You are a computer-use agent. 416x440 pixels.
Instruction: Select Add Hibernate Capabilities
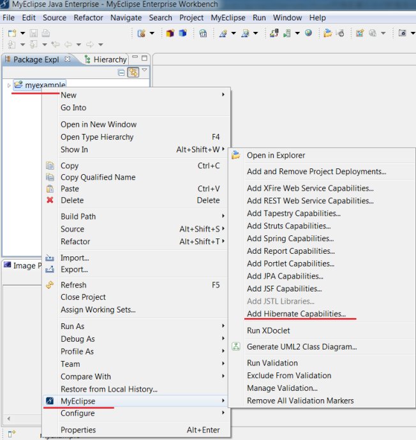click(x=322, y=314)
